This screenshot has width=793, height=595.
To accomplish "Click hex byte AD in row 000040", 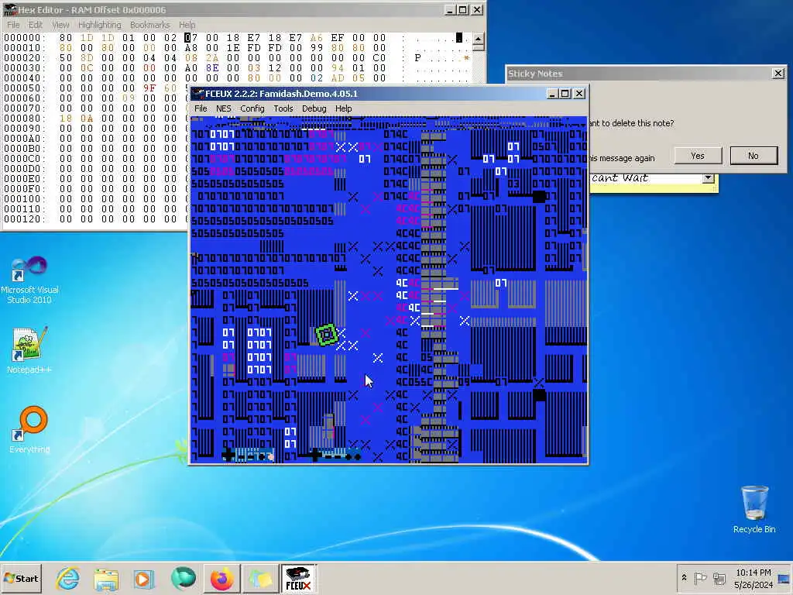I will (338, 78).
